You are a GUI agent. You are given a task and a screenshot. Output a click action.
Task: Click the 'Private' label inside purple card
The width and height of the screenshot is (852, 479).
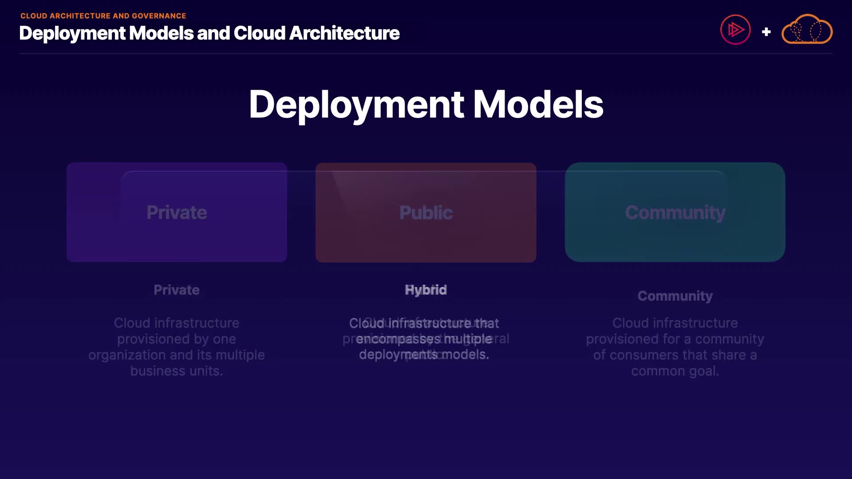(x=177, y=213)
